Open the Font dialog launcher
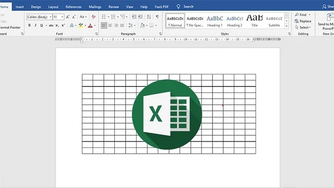334x188 pixels. click(97, 33)
